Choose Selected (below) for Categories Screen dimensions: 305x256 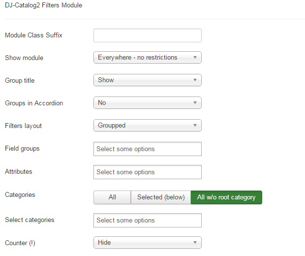click(161, 197)
